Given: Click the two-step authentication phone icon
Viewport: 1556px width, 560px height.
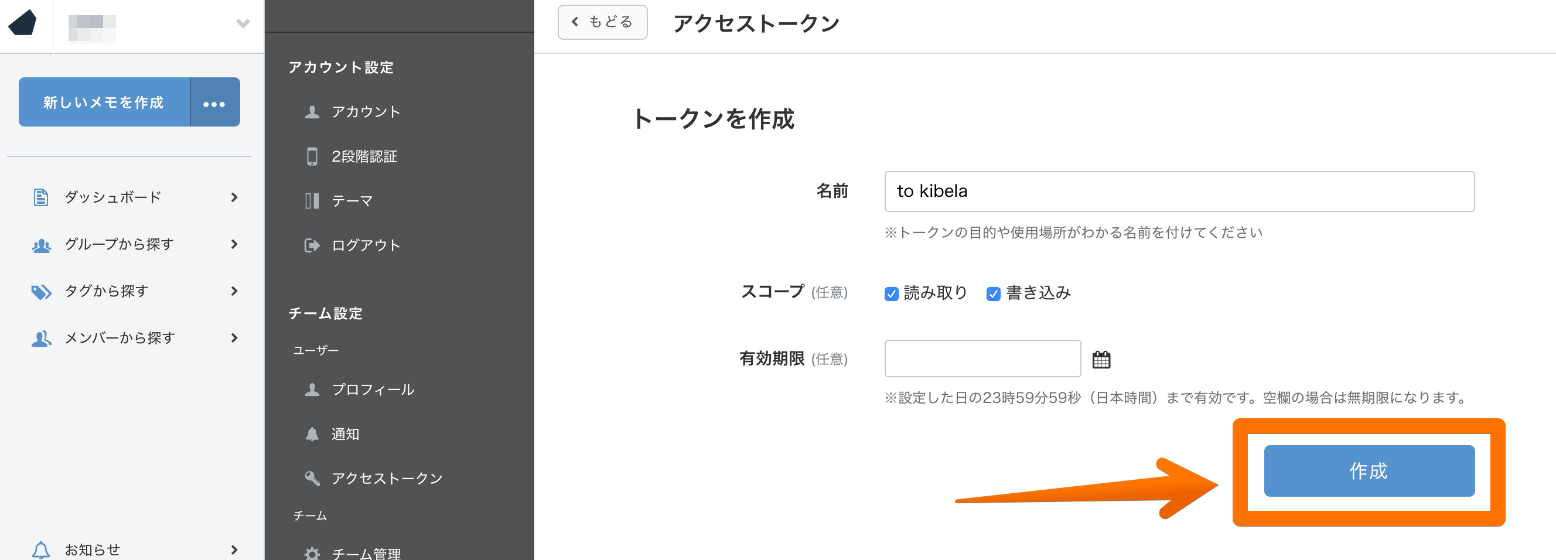Looking at the screenshot, I should tap(312, 156).
